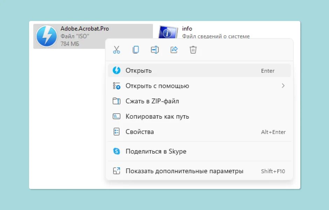
Task: Click the Adobe.Acrobat.Pro file name
Action: 85,29
